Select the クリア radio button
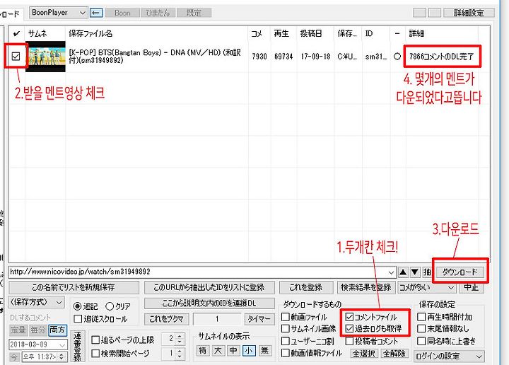509x365 pixels. tap(110, 306)
